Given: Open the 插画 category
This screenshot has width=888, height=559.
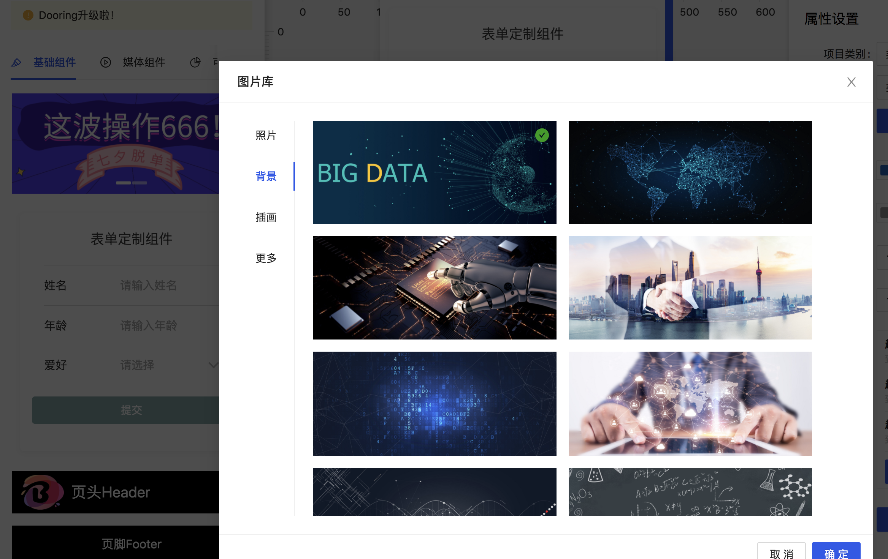Looking at the screenshot, I should [266, 217].
